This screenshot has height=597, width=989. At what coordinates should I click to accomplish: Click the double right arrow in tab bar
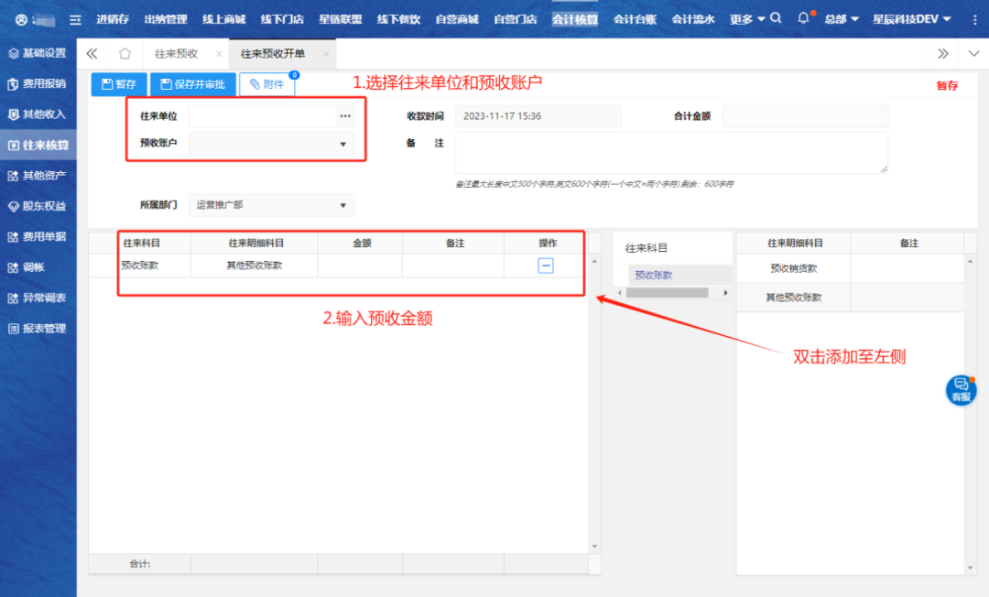(x=943, y=54)
